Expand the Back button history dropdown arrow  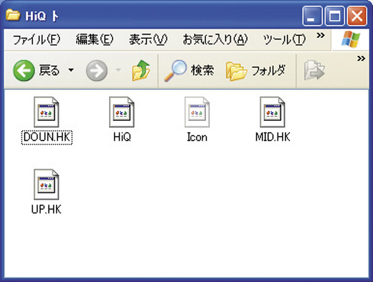point(71,70)
